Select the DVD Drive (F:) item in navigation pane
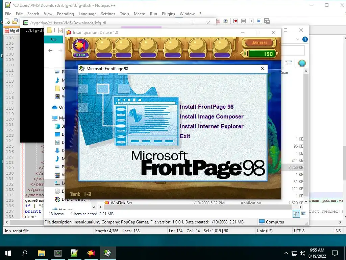Image resolution: width=346 pixels, height=260 pixels. [x=73, y=199]
